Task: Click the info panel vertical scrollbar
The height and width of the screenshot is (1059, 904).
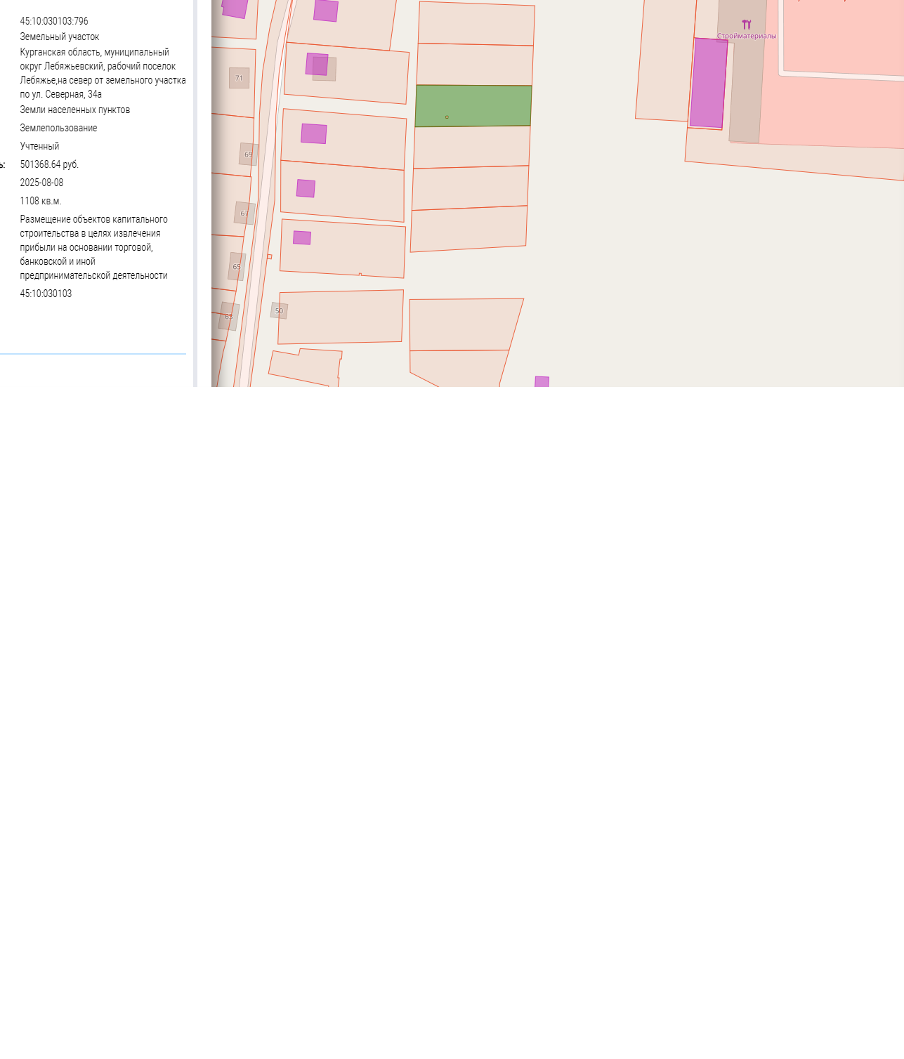Action: click(x=195, y=193)
